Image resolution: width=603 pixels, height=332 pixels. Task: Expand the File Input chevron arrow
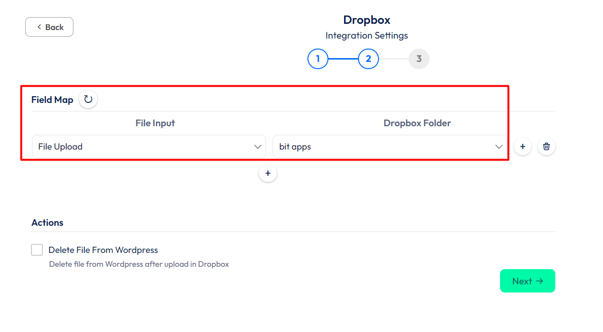coord(257,147)
